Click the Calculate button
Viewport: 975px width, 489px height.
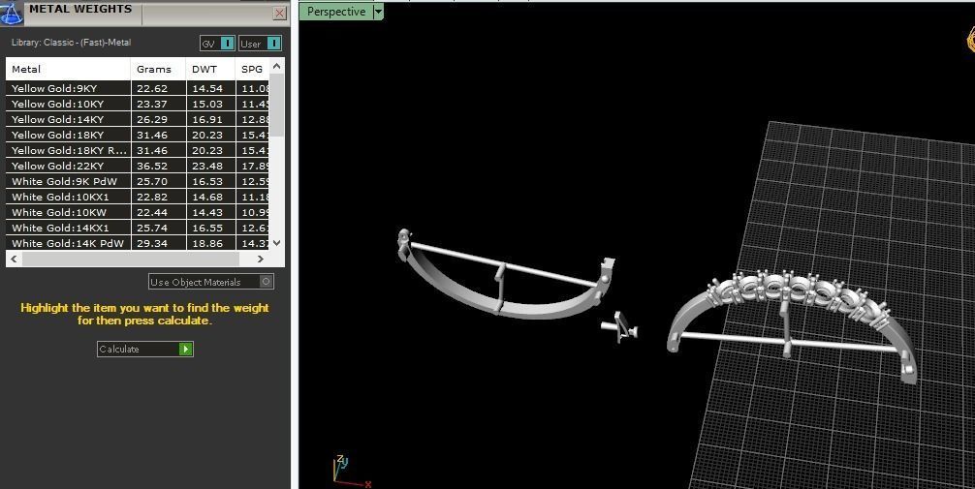pyautogui.click(x=144, y=350)
